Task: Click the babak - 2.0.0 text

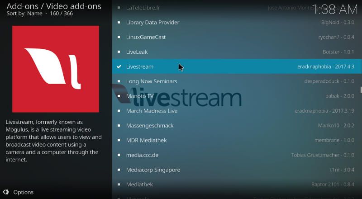Action: [340, 96]
